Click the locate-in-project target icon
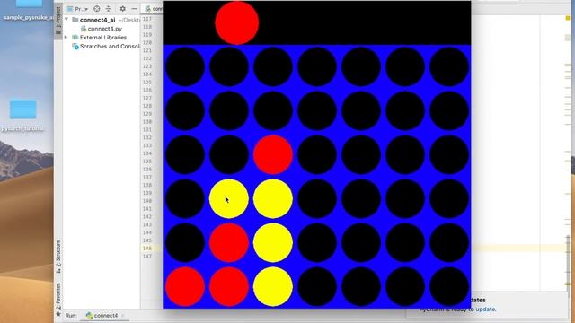Screen dimensions: 575x323 click(x=97, y=8)
